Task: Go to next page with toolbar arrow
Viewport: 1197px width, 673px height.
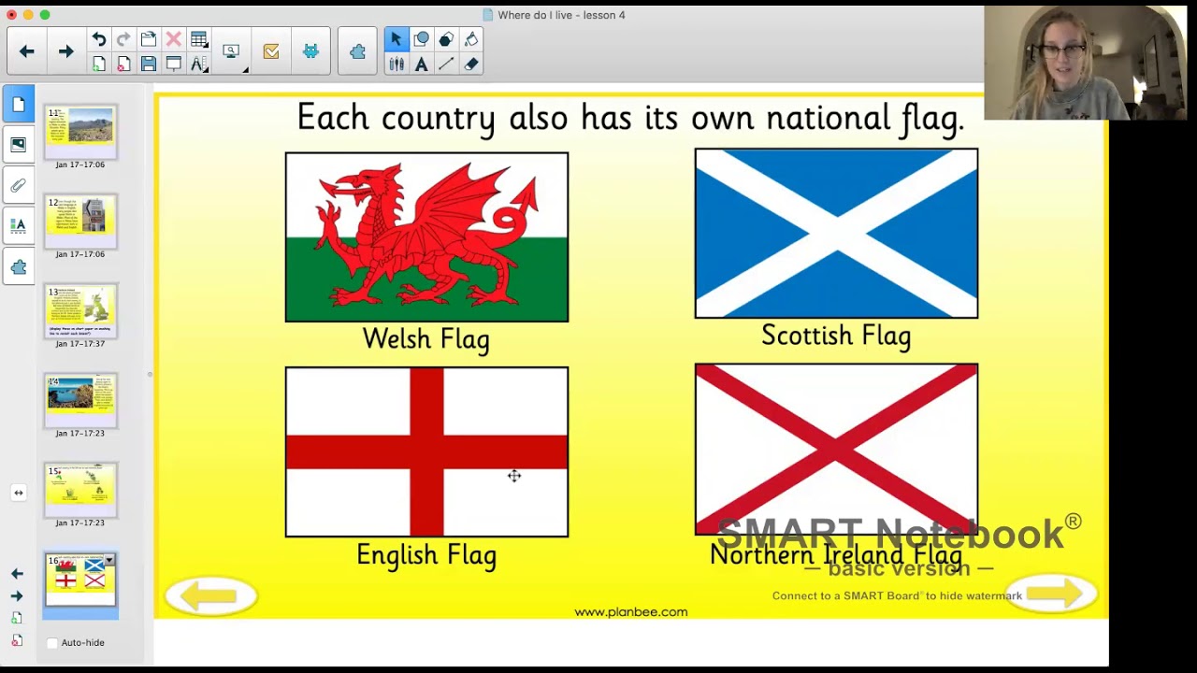Action: (x=65, y=51)
